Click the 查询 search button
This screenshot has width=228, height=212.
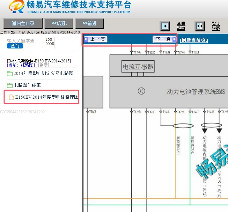click(x=15, y=46)
